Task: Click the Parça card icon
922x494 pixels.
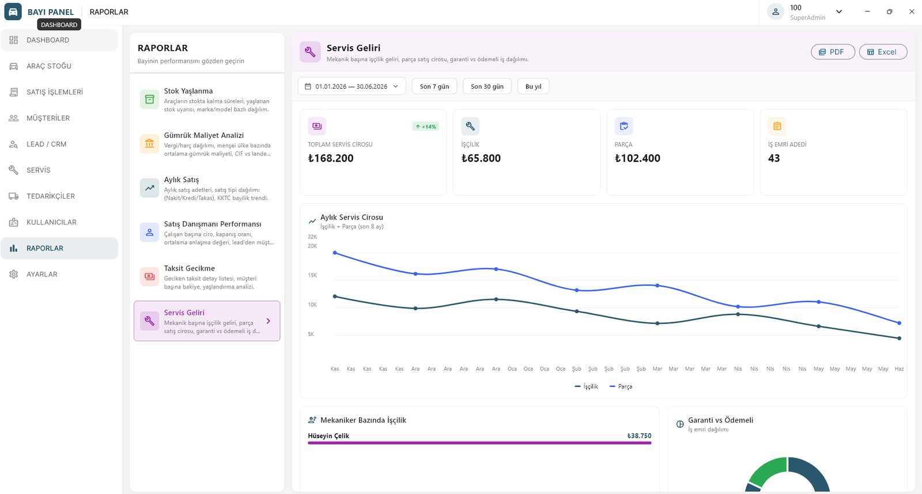Action: tap(624, 126)
